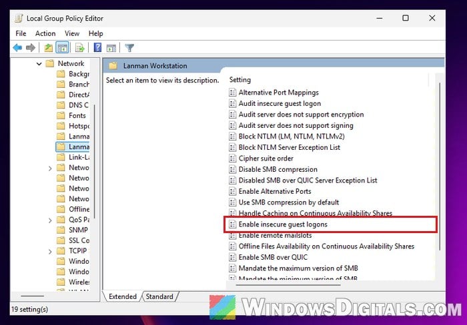Click the settings list horizontal scrollbar

(x=288, y=285)
